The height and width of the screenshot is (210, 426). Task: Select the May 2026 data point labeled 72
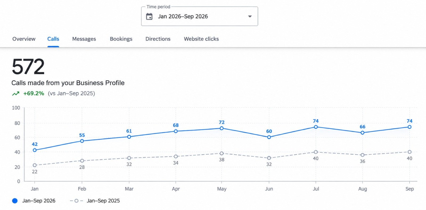[x=222, y=128]
